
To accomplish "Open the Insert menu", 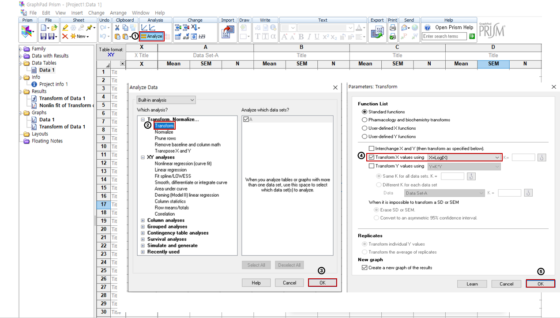I will (x=77, y=13).
